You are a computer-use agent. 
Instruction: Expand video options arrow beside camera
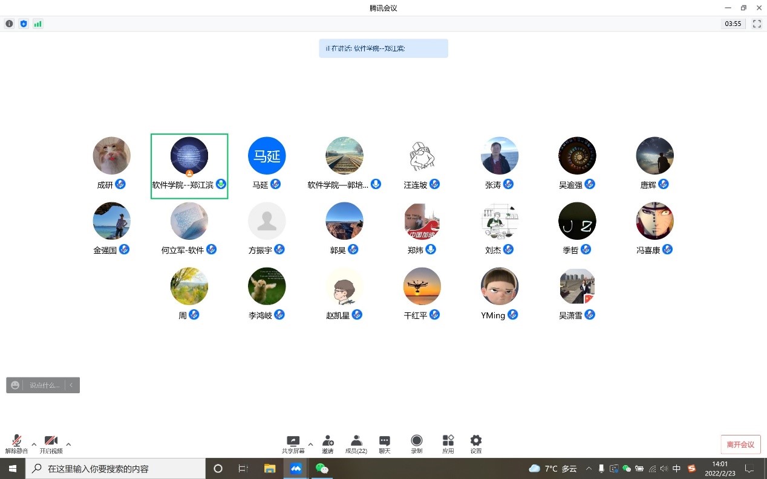pyautogui.click(x=68, y=444)
